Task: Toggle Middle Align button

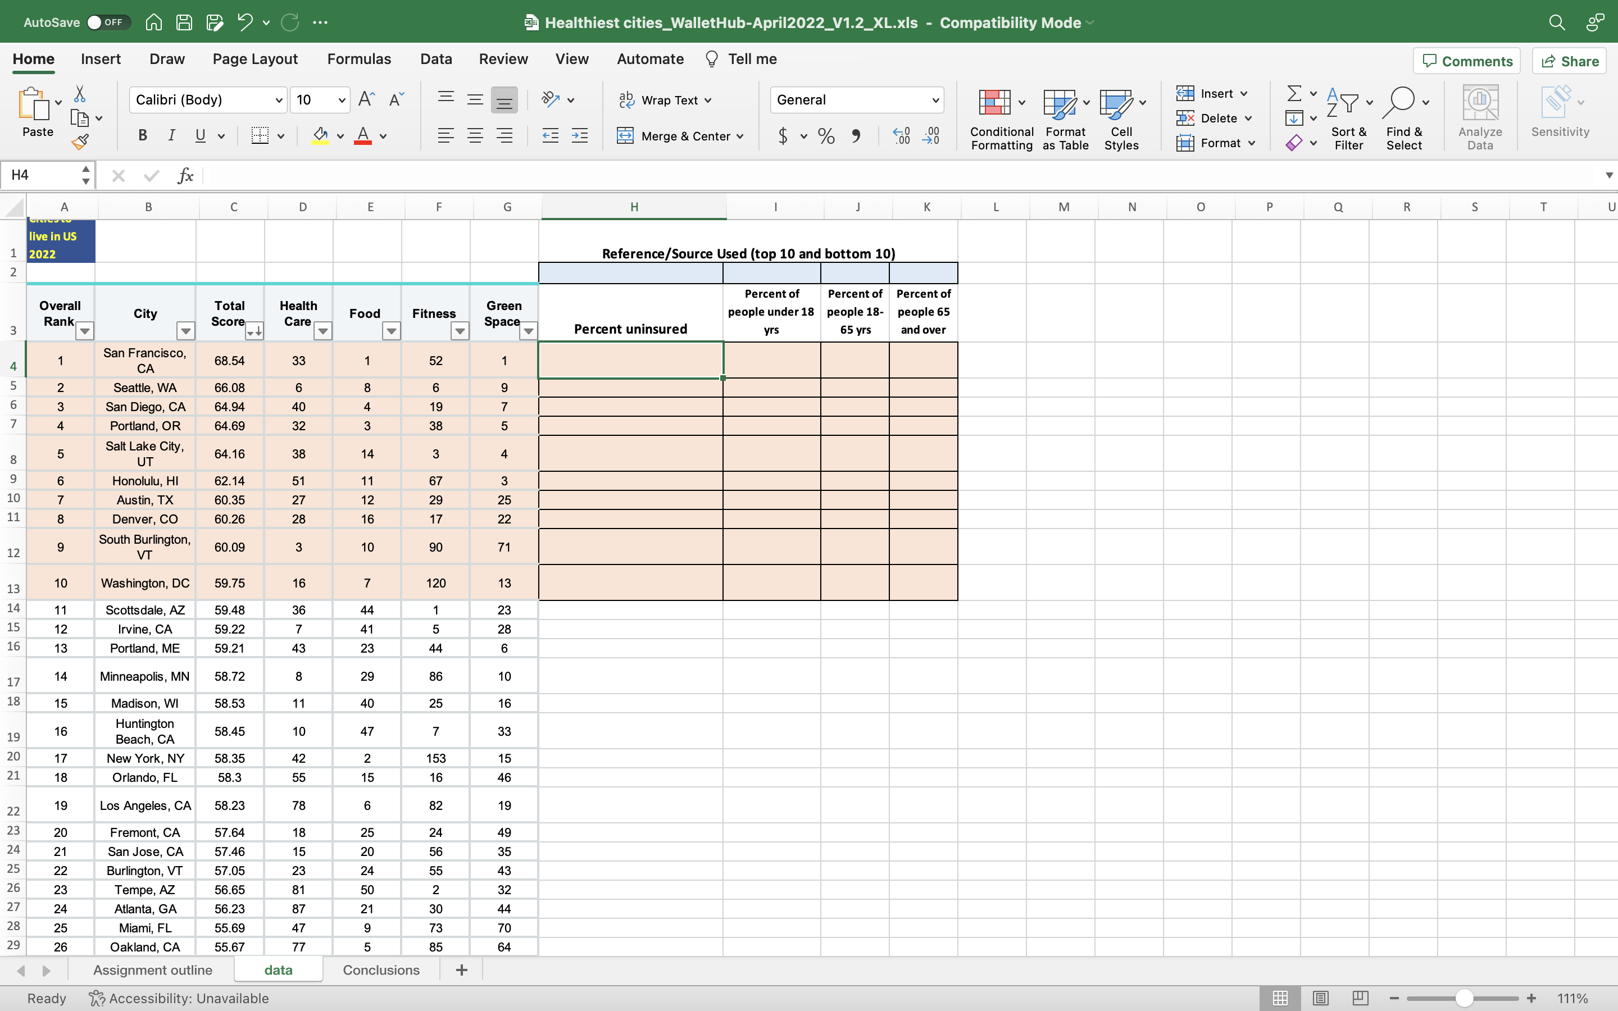Action: pyautogui.click(x=475, y=99)
